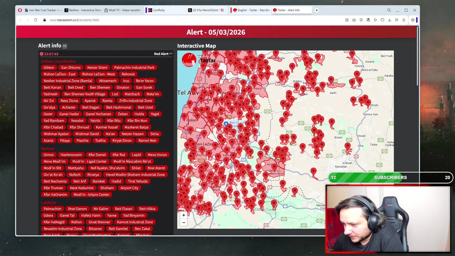This screenshot has height=256, width=455.
Task: Switch to Iran War Cost Tracker tab
Action: pos(43,10)
